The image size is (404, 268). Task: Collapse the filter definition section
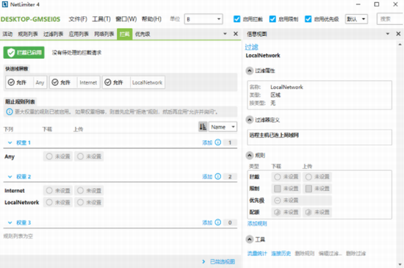tap(250, 120)
